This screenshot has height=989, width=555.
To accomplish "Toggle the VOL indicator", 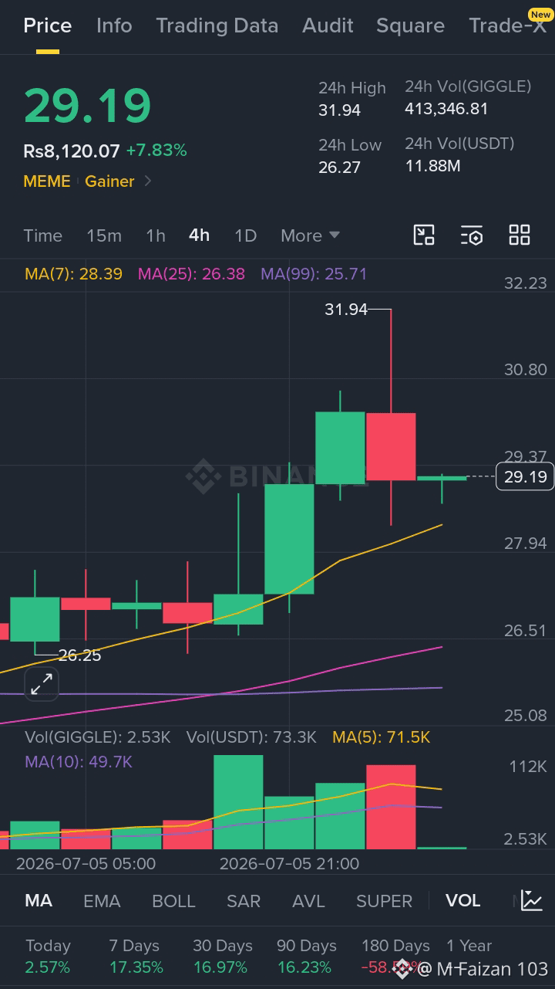I will (x=462, y=901).
